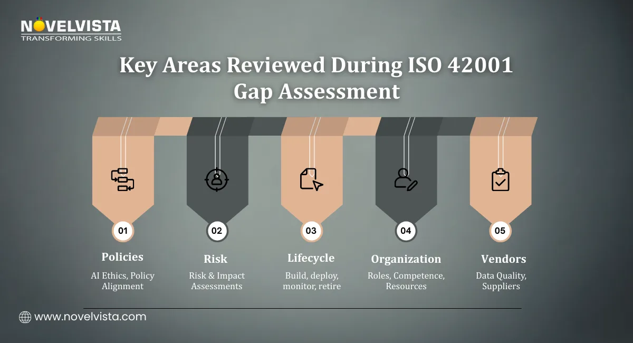Select the Risk target icon

pyautogui.click(x=217, y=179)
